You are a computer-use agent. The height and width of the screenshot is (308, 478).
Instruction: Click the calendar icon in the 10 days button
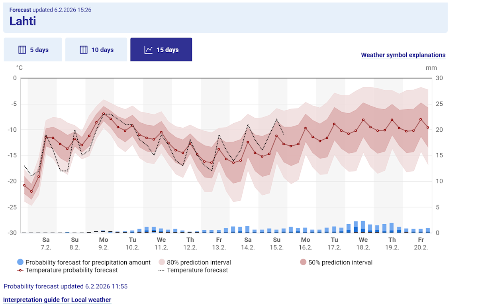pos(83,49)
